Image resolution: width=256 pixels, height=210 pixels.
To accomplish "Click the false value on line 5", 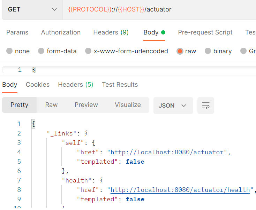I will pos(135,162).
